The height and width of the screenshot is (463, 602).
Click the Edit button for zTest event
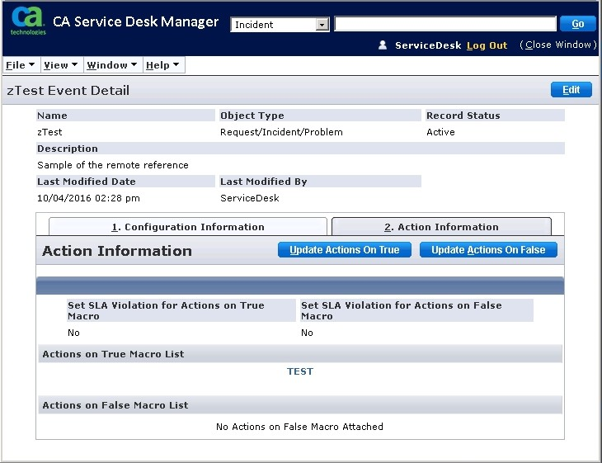[571, 90]
